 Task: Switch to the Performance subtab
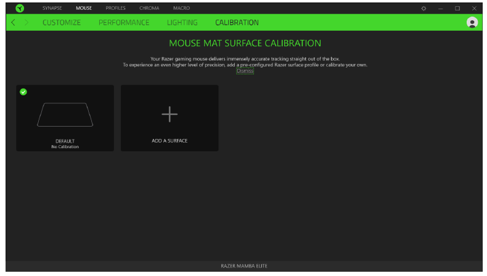[x=124, y=23]
